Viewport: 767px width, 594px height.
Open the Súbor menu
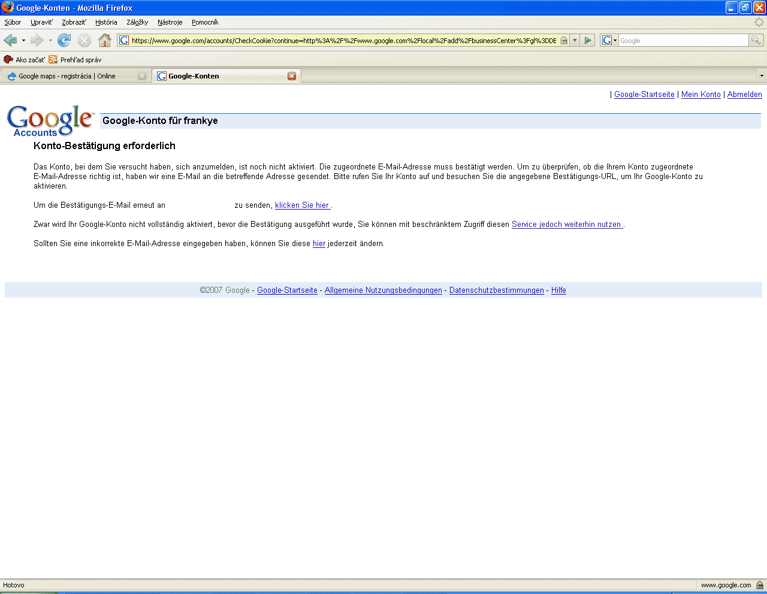[x=13, y=22]
